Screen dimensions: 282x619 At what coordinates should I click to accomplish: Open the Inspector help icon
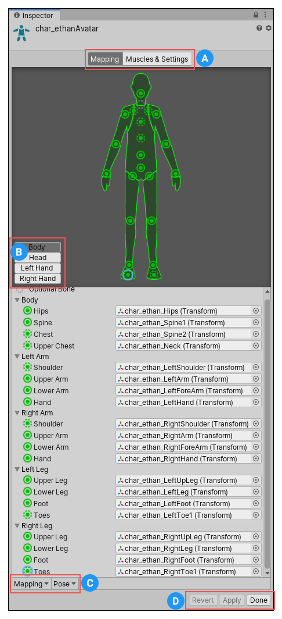pos(259,28)
